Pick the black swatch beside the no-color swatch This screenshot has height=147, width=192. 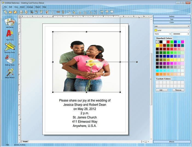[161, 42]
